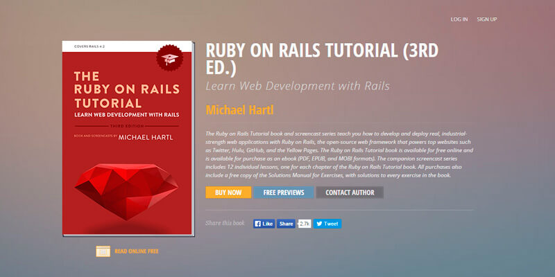Click the CONTACT AUTHOR button
The image size is (555, 277).
click(349, 193)
